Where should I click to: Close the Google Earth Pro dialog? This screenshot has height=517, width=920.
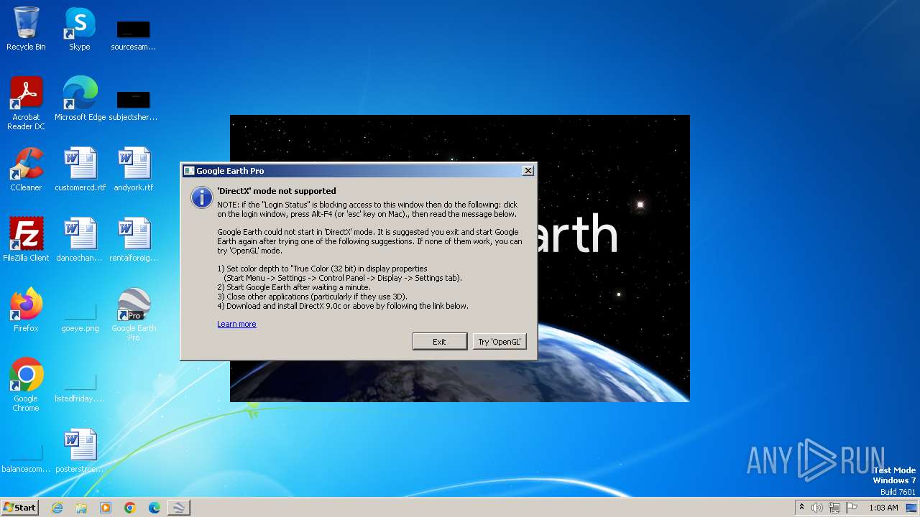coord(528,170)
